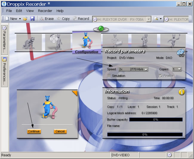Click the Logical block address value 0 / 2285900
This screenshot has height=159, width=194.
149,113
